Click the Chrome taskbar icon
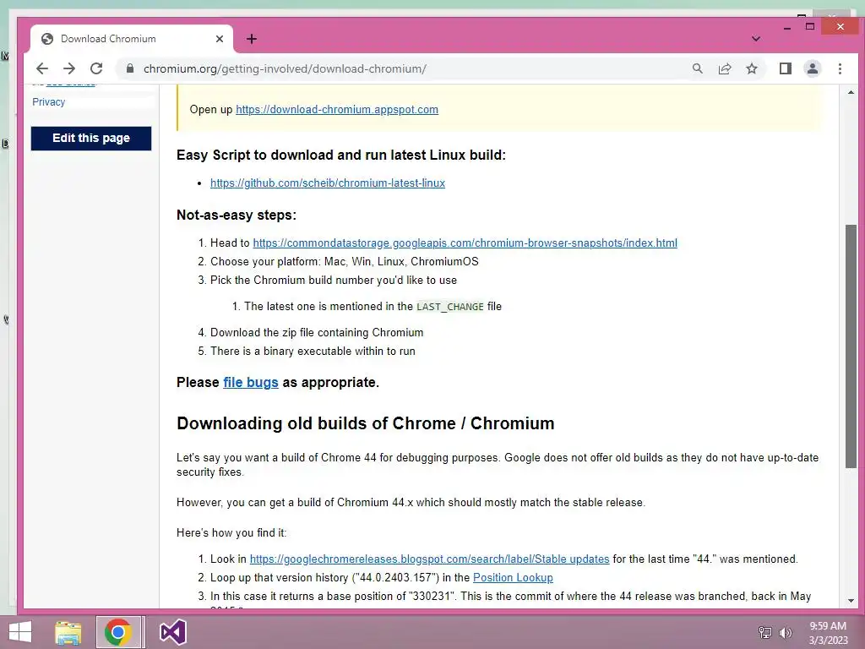 coord(117,632)
